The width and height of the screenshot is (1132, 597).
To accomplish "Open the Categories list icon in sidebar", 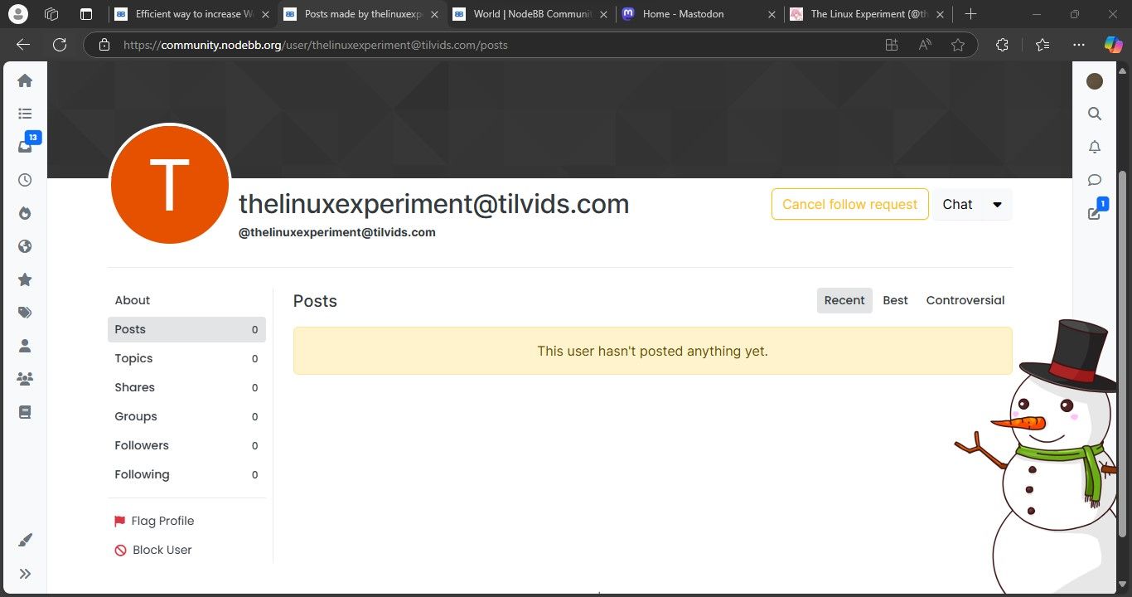I will pos(25,114).
